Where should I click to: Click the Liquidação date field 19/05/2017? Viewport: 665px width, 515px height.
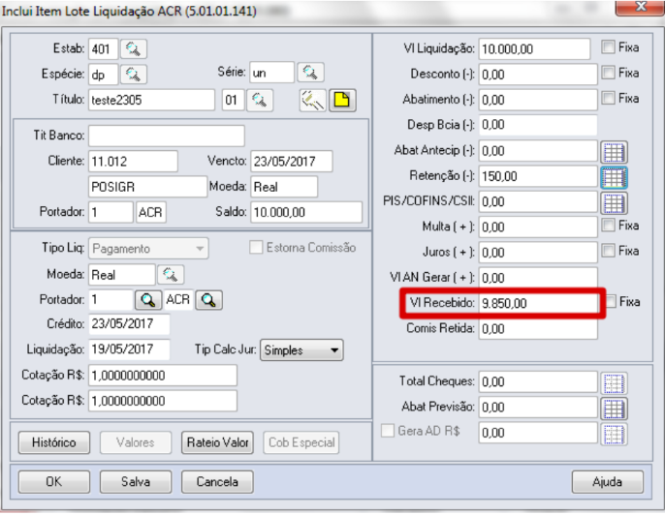(x=129, y=349)
